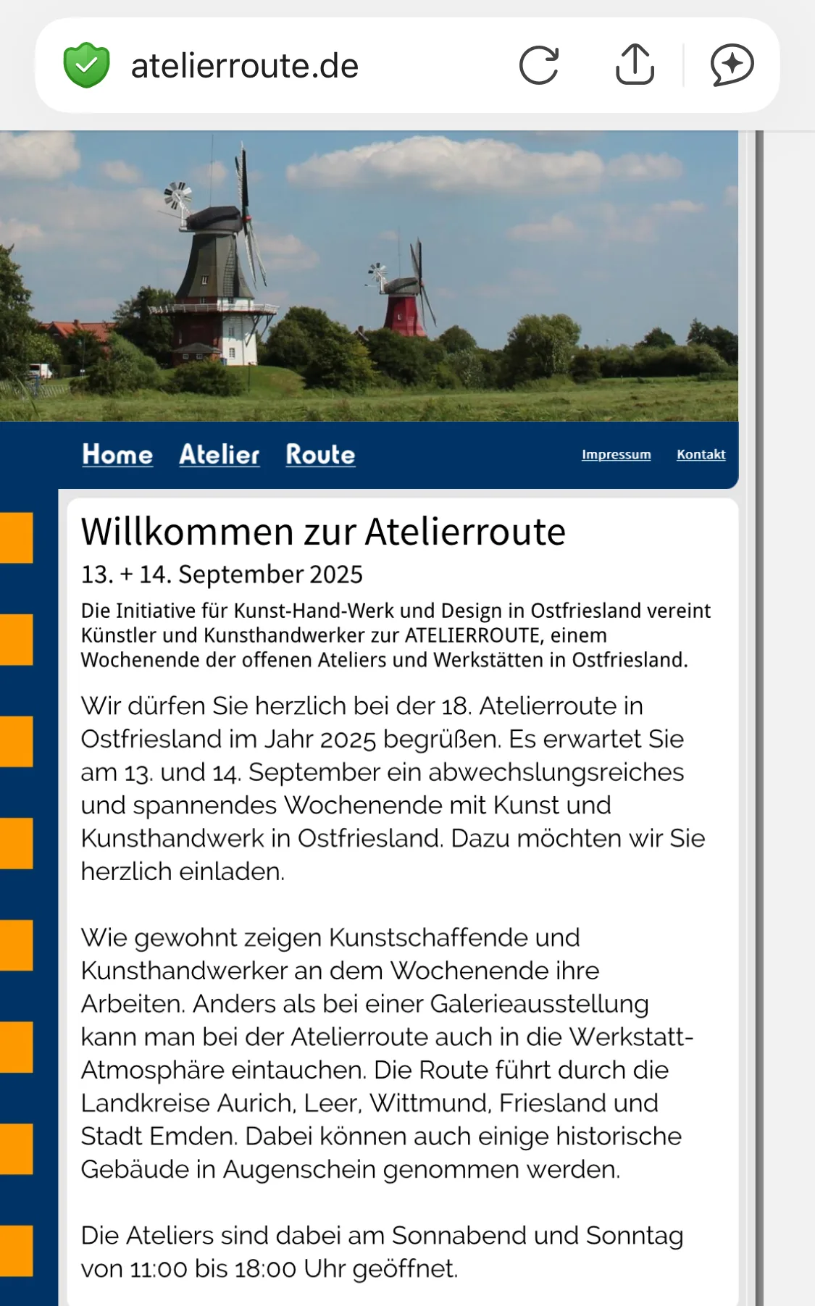Open the Impressum link
This screenshot has width=815, height=1306.
pos(617,454)
